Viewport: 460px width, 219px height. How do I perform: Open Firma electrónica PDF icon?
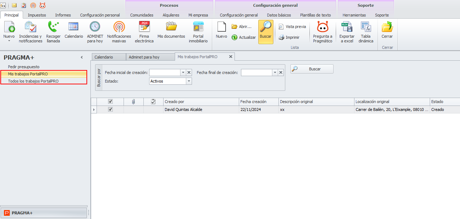click(x=144, y=27)
